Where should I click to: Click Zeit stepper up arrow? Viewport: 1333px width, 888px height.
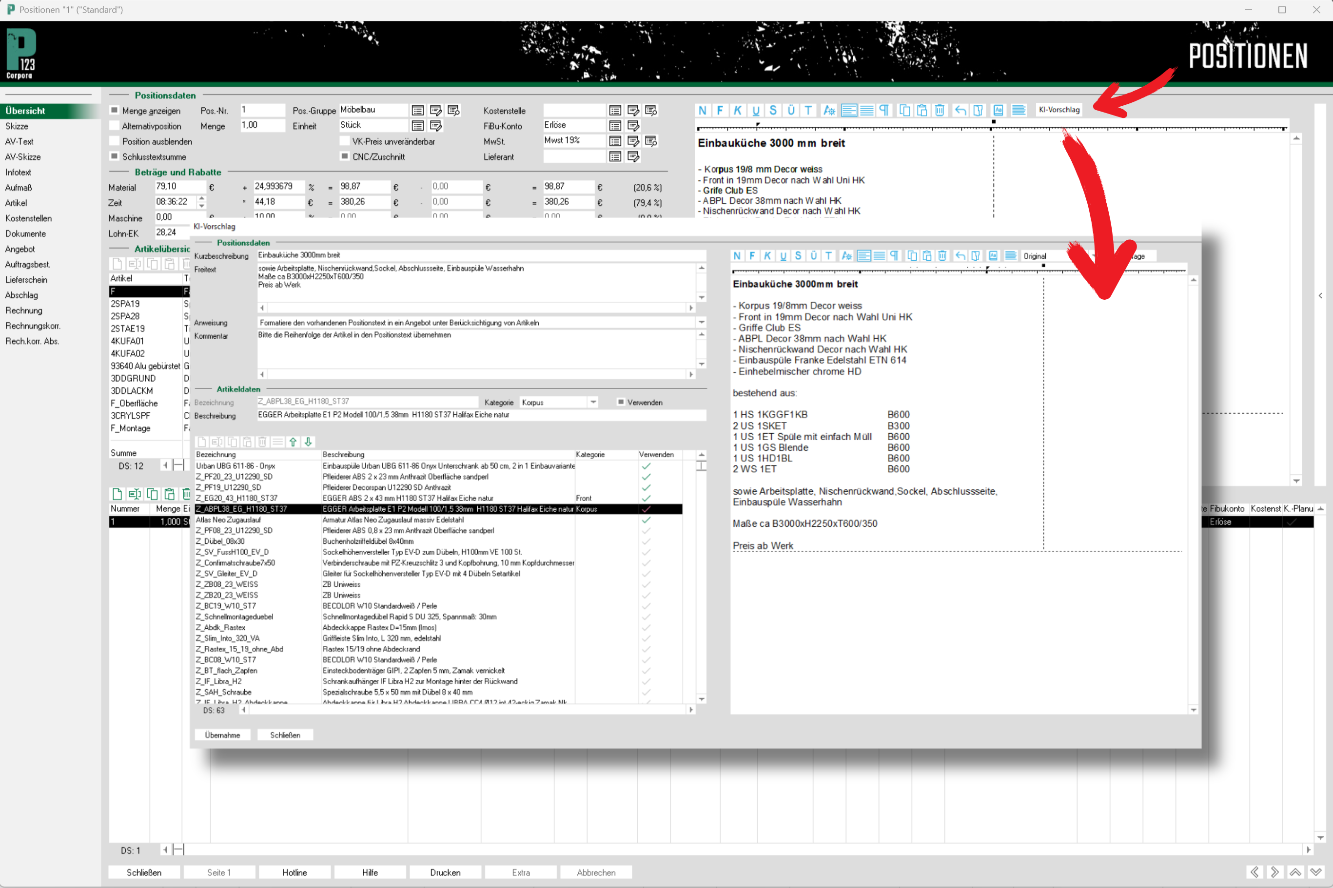coord(202,198)
